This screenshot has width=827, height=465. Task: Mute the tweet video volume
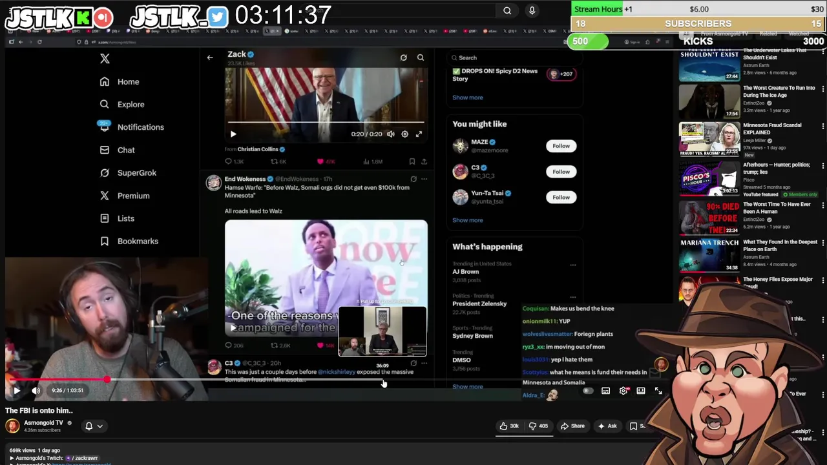390,134
